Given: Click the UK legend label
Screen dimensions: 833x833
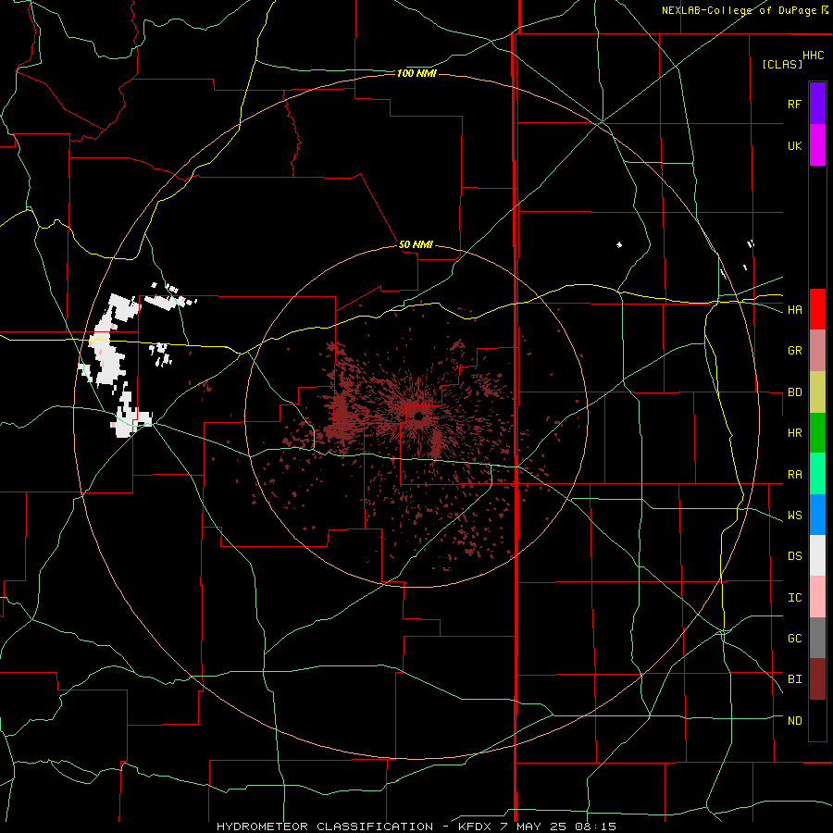Looking at the screenshot, I should 794,145.
